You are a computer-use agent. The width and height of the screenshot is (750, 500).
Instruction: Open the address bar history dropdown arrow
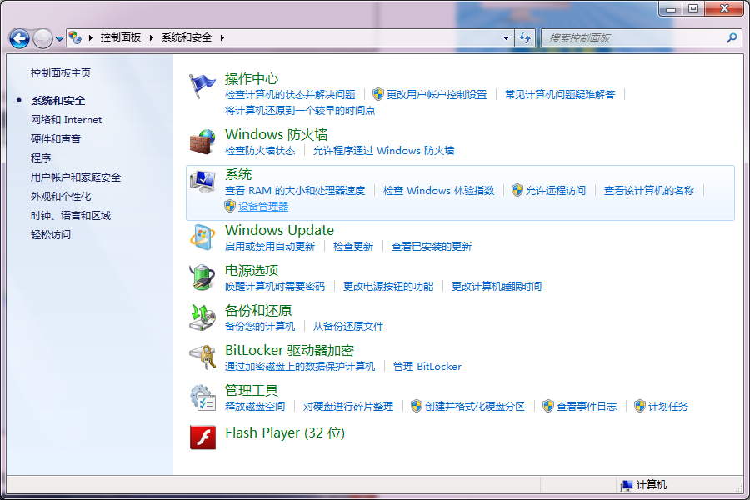(506, 37)
